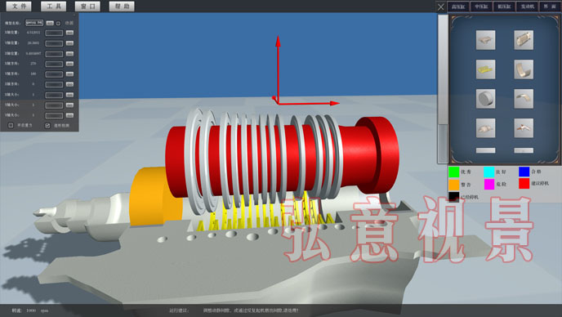Click the green 优秀 legend color swatch
Image resolution: width=562 pixels, height=317 pixels.
(453, 172)
